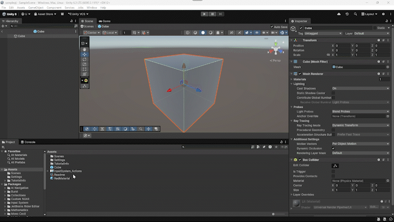Open the Cast Shadows dropdown

tap(361, 88)
